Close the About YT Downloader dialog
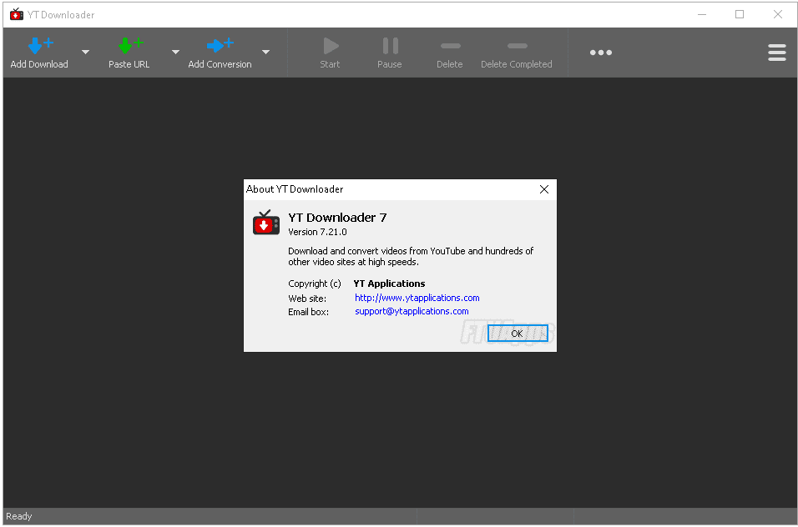Image resolution: width=798 pixels, height=527 pixels. [543, 189]
